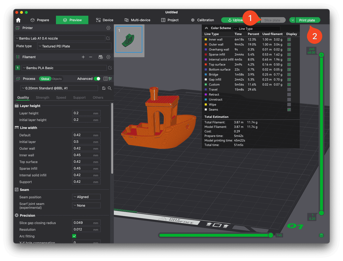
Task: Select the Global process mode
Action: [x=45, y=79]
